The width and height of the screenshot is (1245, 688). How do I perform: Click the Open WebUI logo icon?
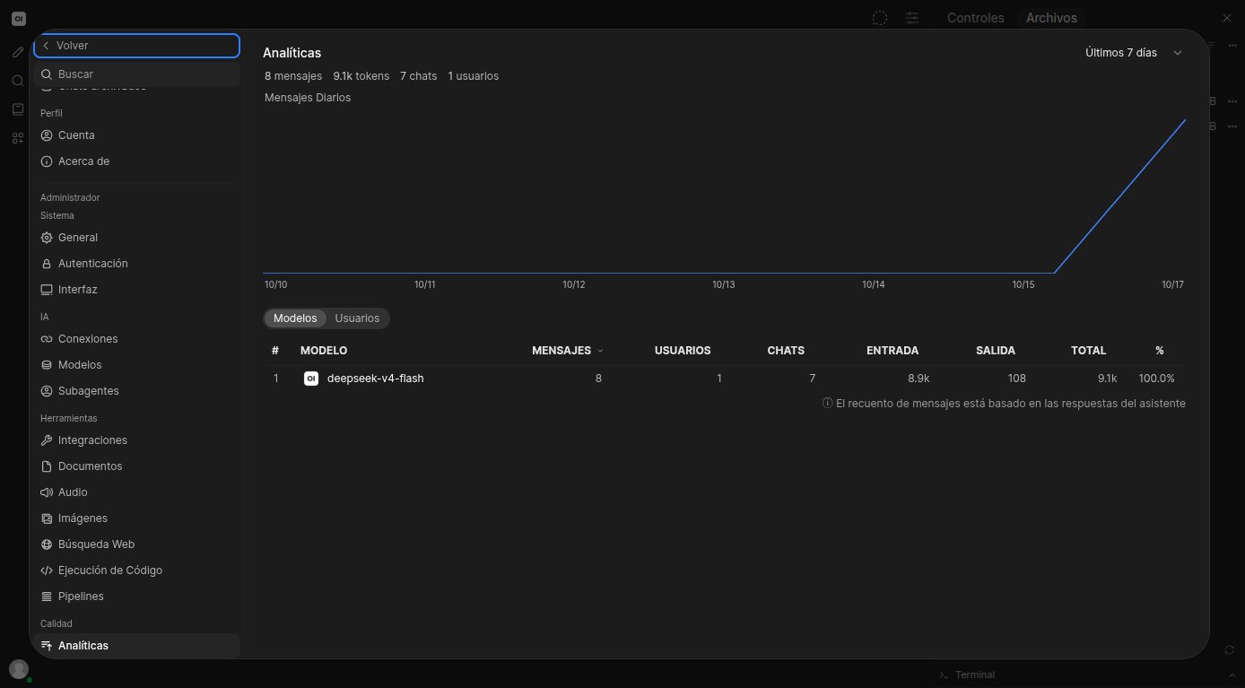tap(18, 18)
